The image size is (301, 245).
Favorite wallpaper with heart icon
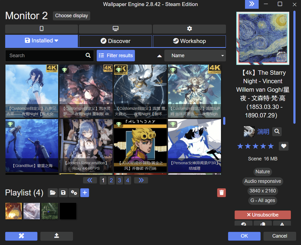point(284,146)
